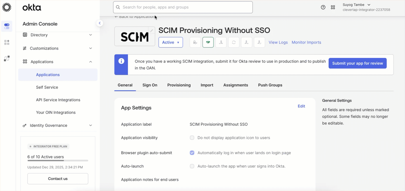Open the Push Groups tab
The height and width of the screenshot is (191, 405).
(x=270, y=85)
